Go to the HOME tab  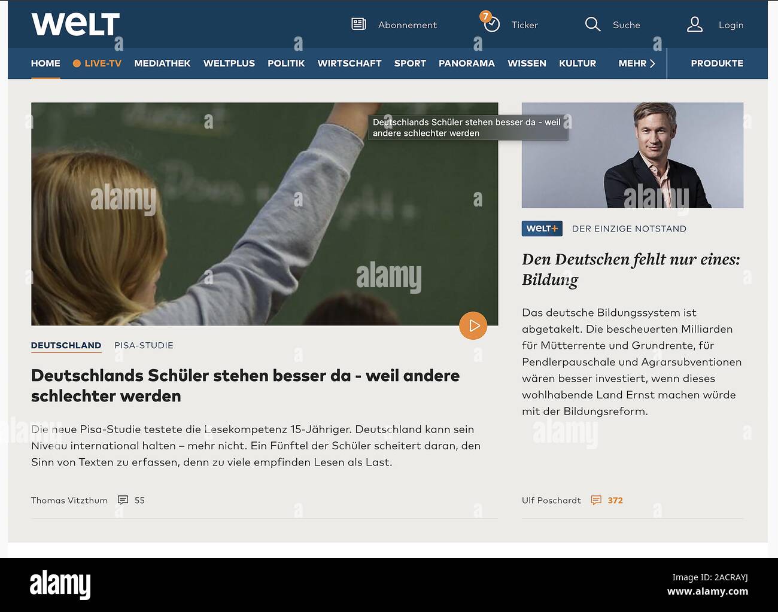pos(45,63)
